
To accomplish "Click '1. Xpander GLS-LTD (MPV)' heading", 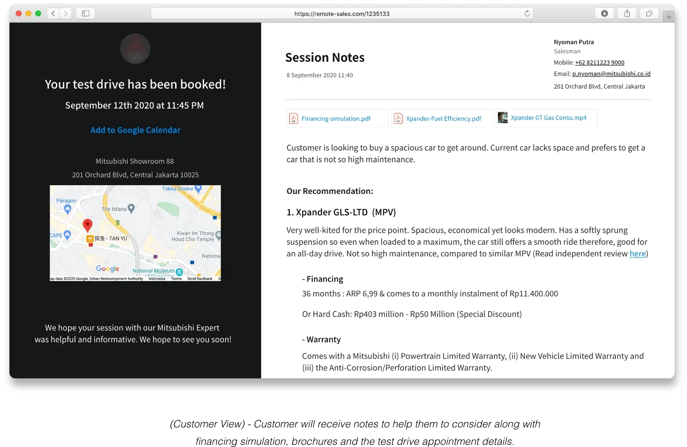I will 341,212.
